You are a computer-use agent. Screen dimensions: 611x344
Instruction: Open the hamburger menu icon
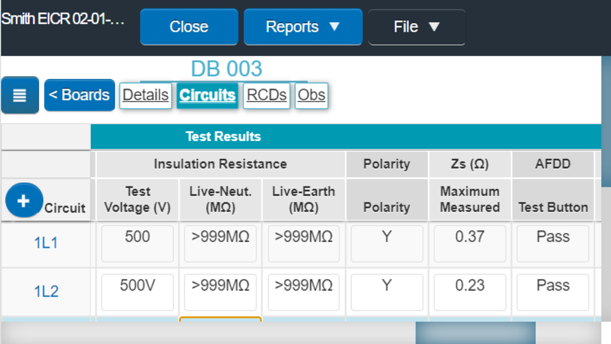[20, 95]
